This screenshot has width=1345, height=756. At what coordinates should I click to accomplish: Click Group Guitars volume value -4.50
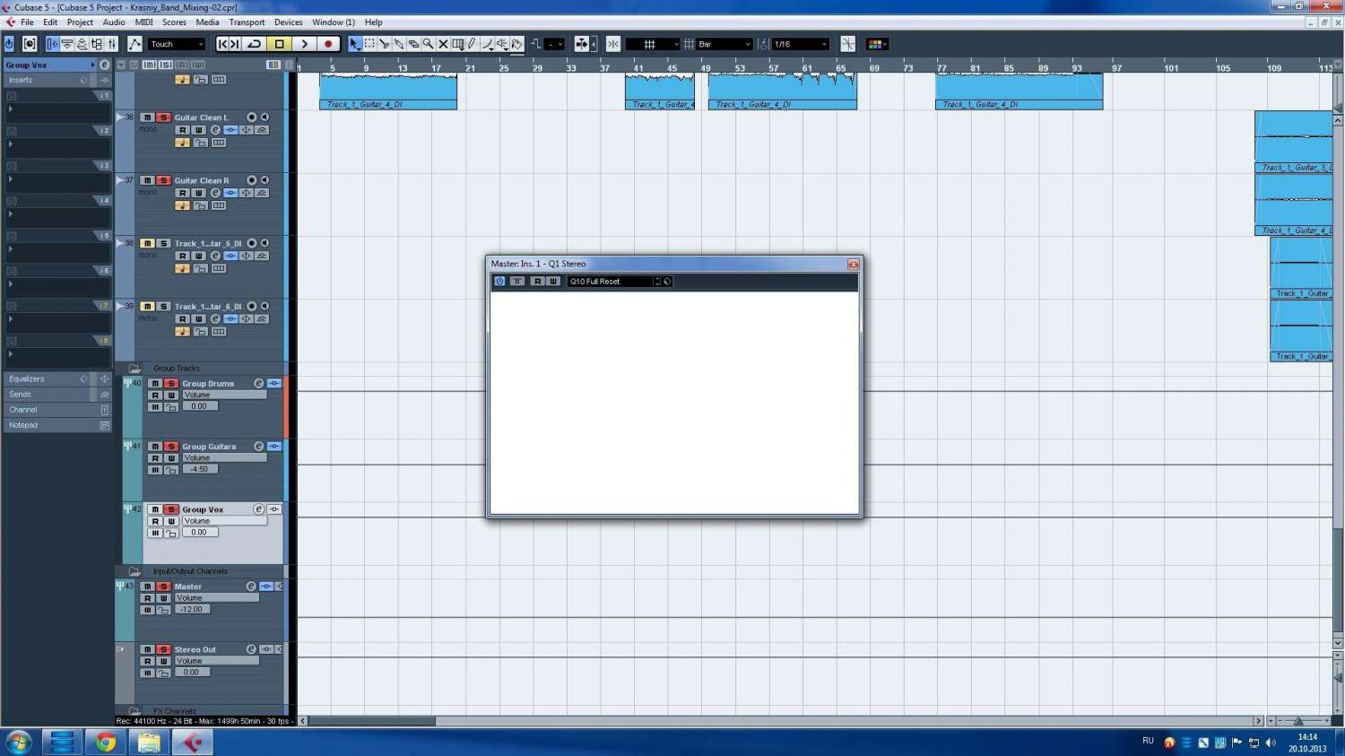click(x=199, y=469)
